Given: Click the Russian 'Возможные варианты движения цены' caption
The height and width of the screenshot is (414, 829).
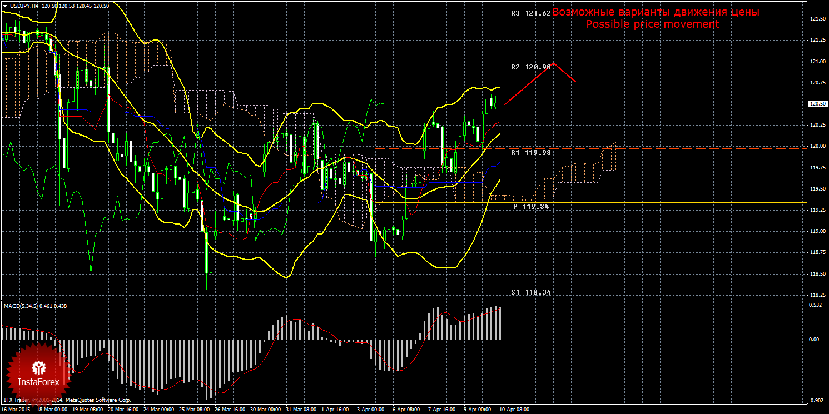Looking at the screenshot, I should (655, 12).
